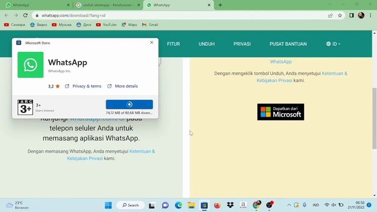Click the muted volume tray icon
This screenshot has width=377, height=212.
334,205
